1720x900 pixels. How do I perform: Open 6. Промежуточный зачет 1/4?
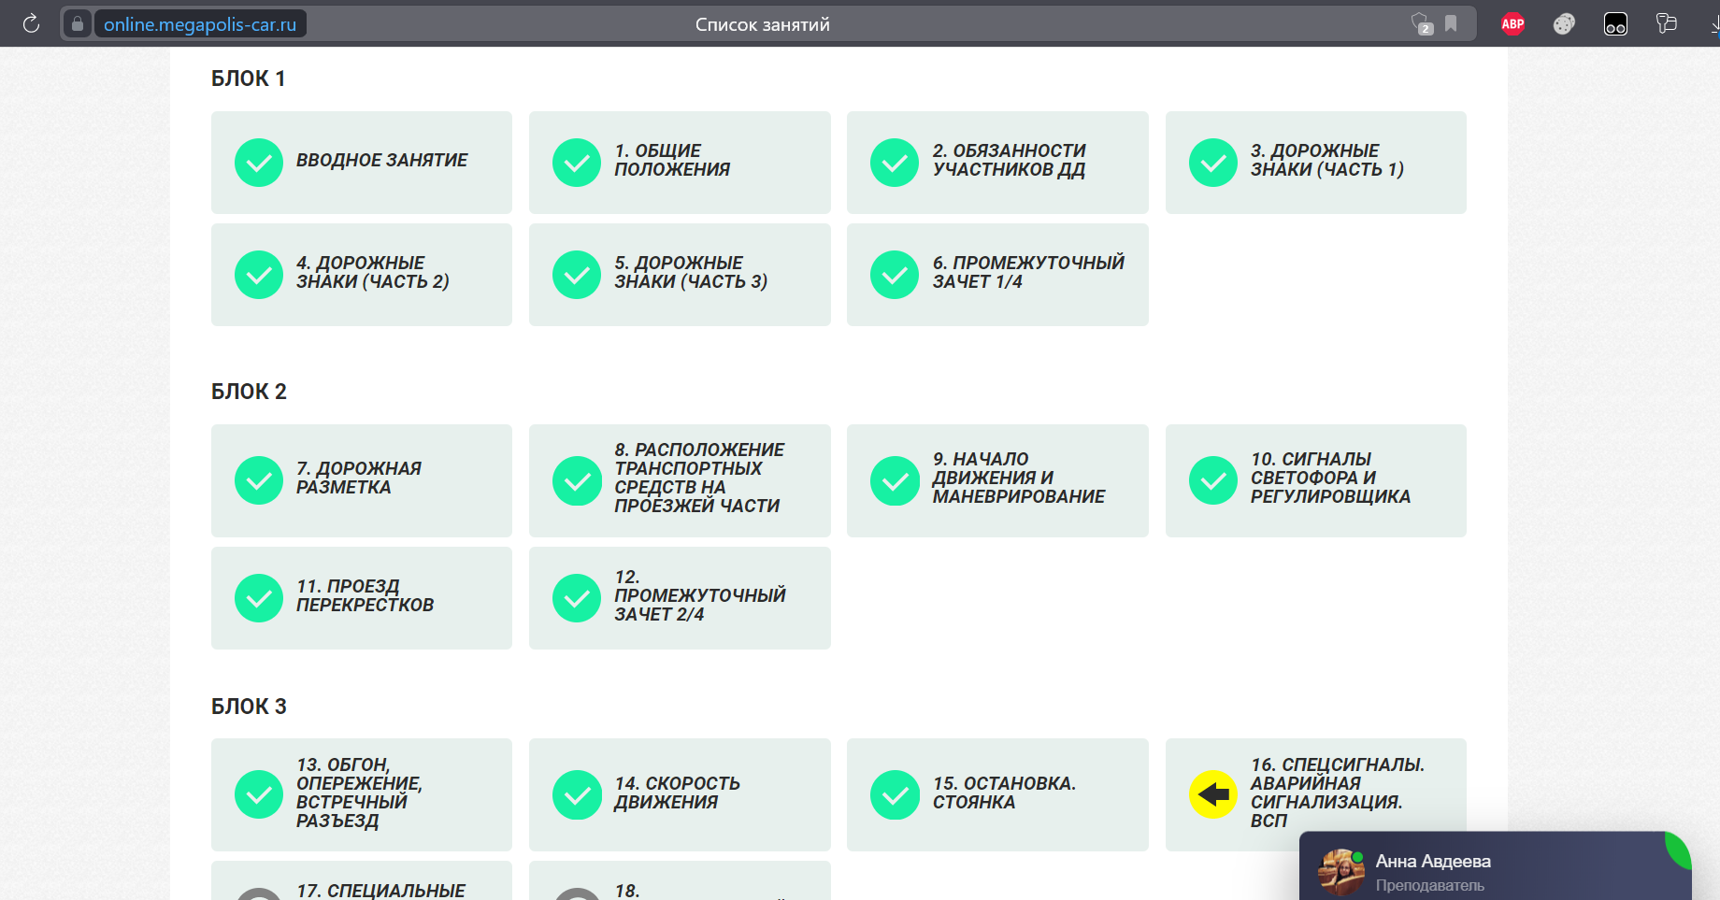[997, 274]
